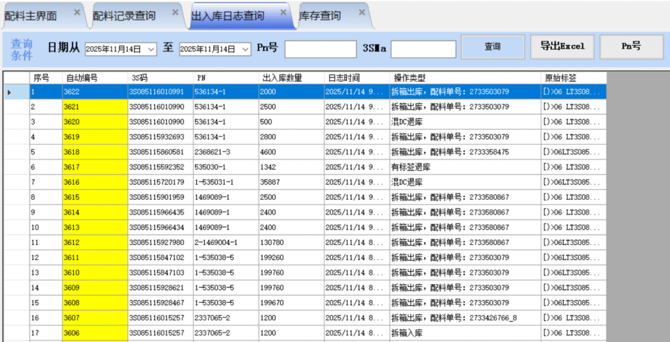The width and height of the screenshot is (670, 342).
Task: Select auto number cell 3622
Action: [x=96, y=91]
